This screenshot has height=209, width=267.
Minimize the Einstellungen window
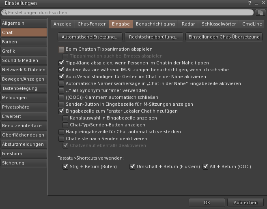(256, 3)
